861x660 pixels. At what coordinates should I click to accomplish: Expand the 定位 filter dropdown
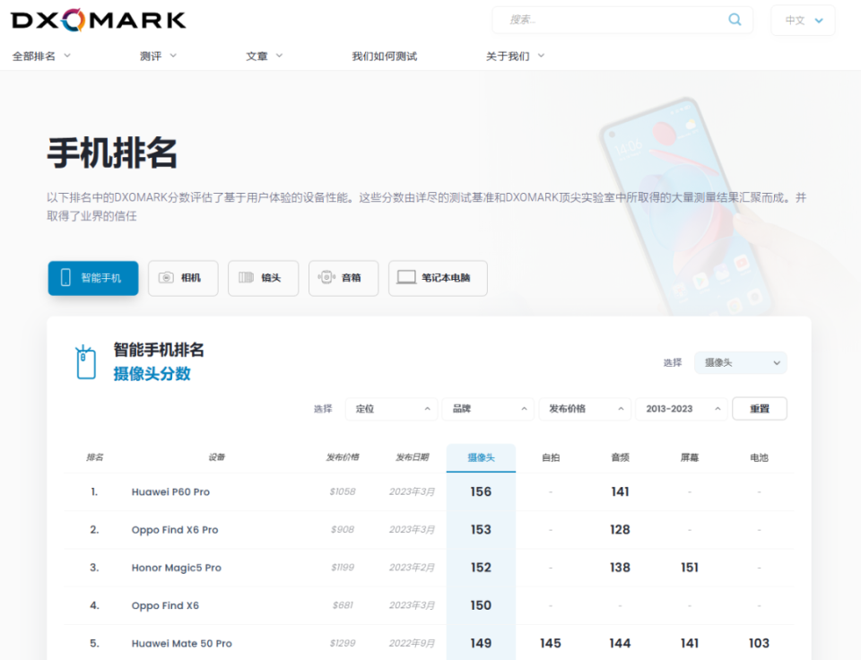(391, 408)
